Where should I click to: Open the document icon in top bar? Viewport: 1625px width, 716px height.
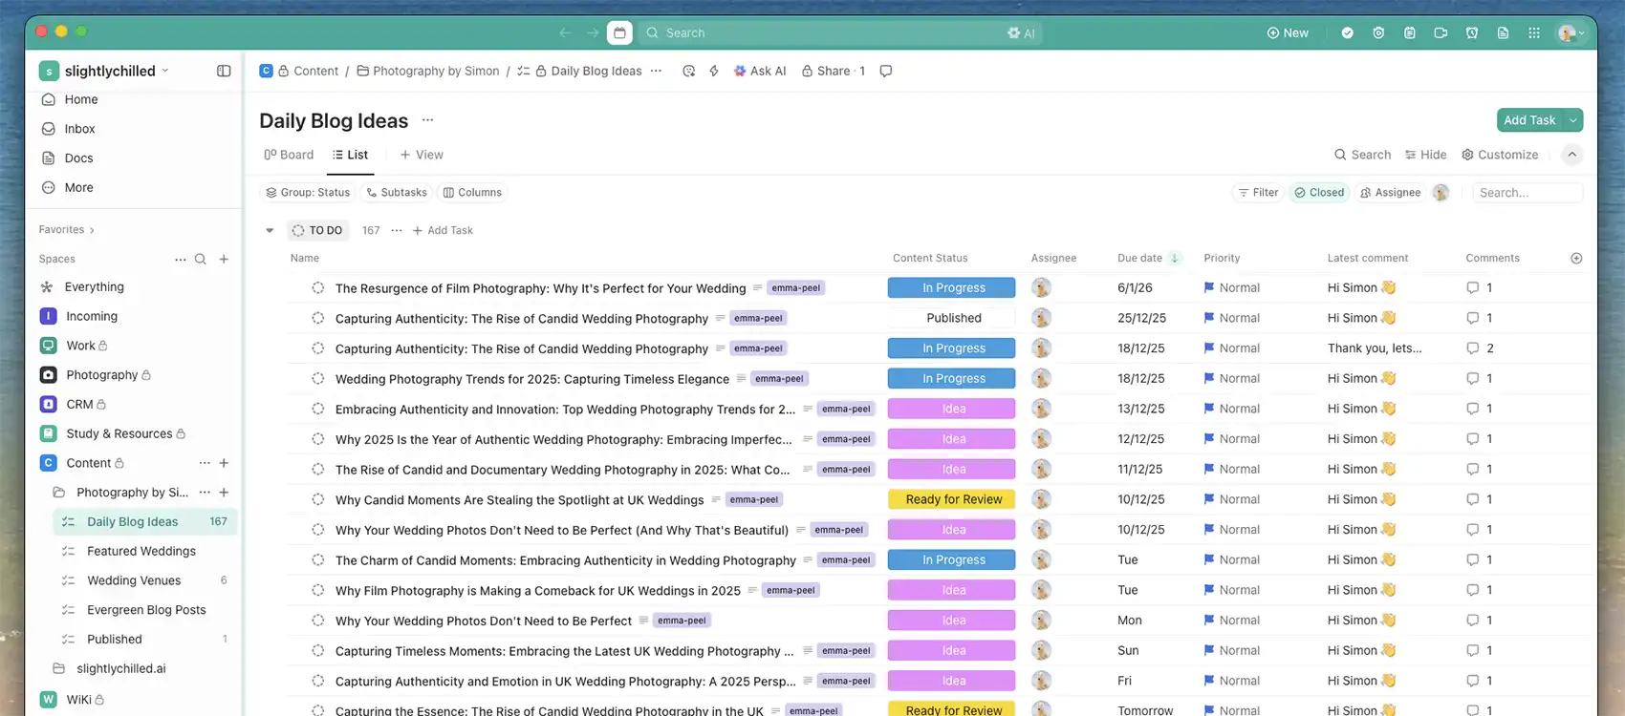point(1503,32)
